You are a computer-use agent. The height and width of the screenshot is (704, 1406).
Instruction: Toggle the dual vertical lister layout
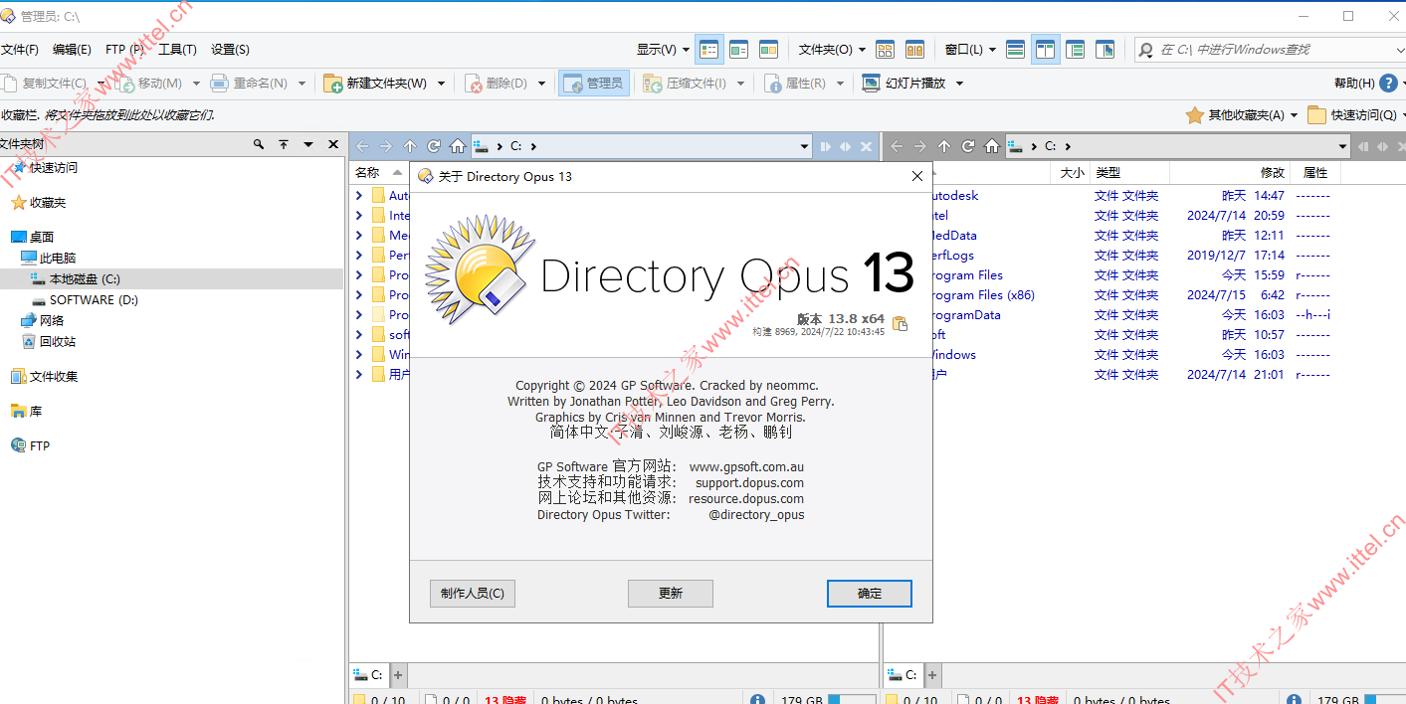[1045, 49]
